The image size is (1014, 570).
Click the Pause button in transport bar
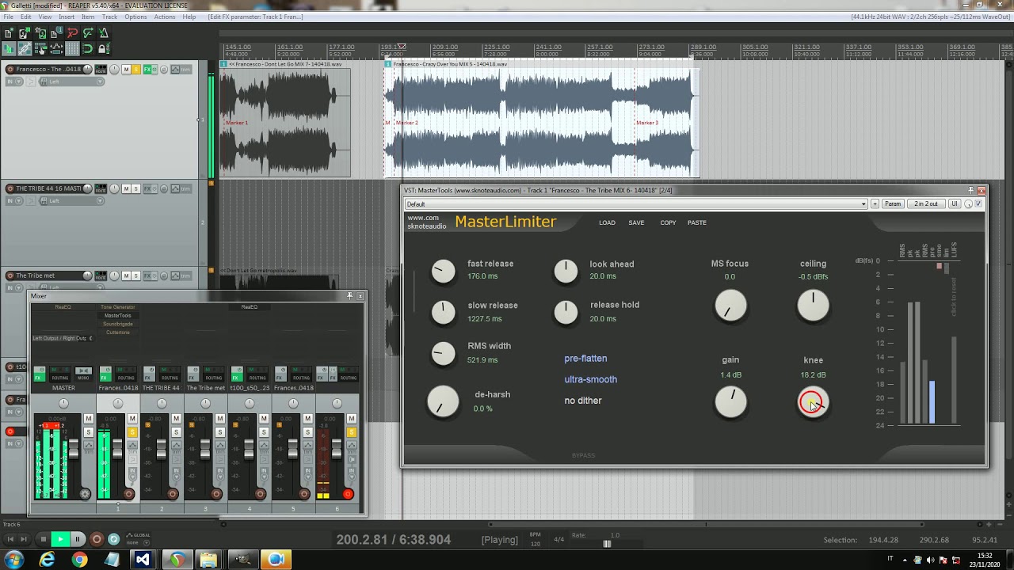pos(78,539)
